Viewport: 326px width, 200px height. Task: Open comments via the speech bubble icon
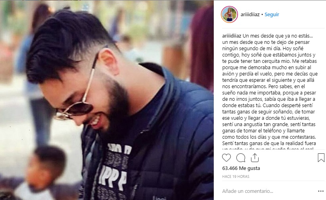(241, 158)
